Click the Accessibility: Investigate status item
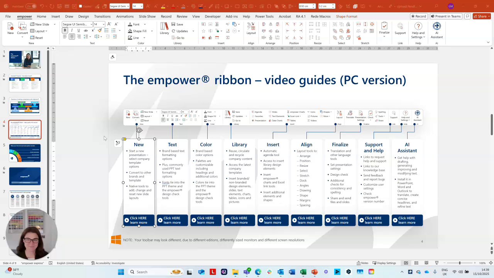The image size is (494, 278). tap(108, 263)
